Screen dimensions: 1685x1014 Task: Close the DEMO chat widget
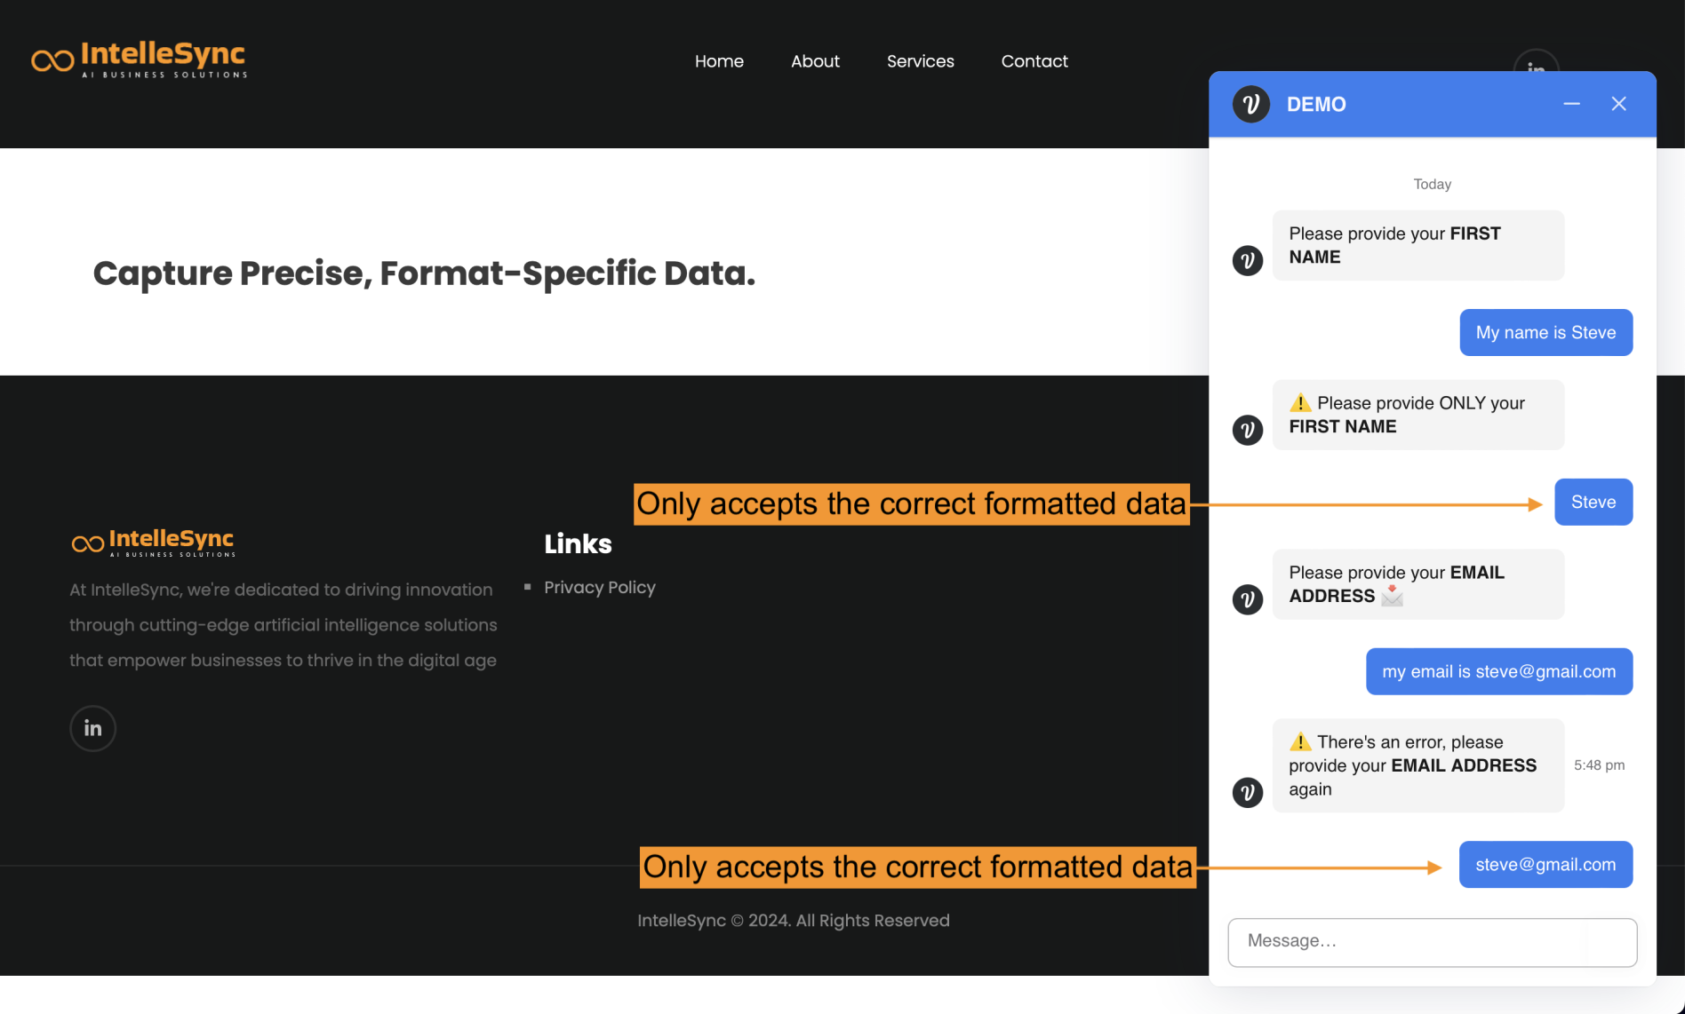[x=1618, y=104]
